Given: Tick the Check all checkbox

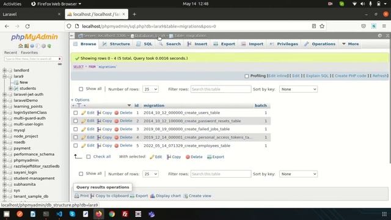Looking at the screenshot, I should click(88, 157).
